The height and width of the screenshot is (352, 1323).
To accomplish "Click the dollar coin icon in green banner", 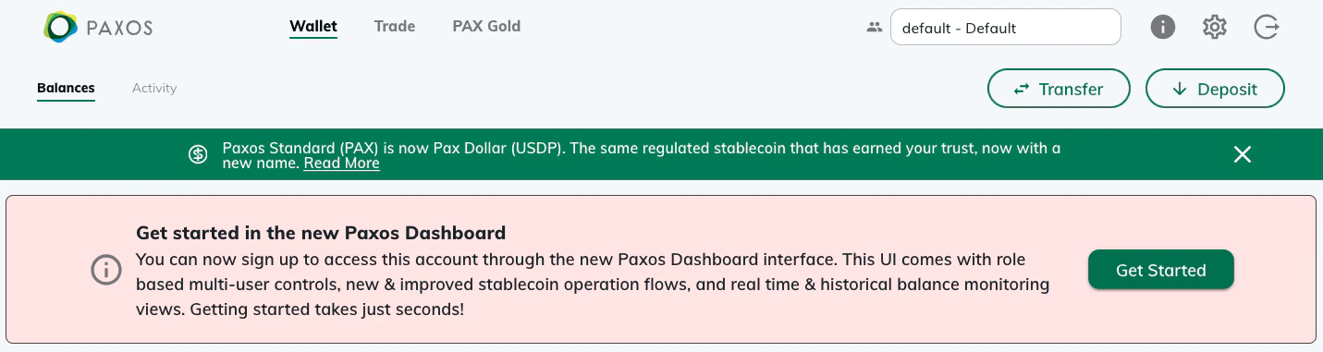I will (x=198, y=154).
